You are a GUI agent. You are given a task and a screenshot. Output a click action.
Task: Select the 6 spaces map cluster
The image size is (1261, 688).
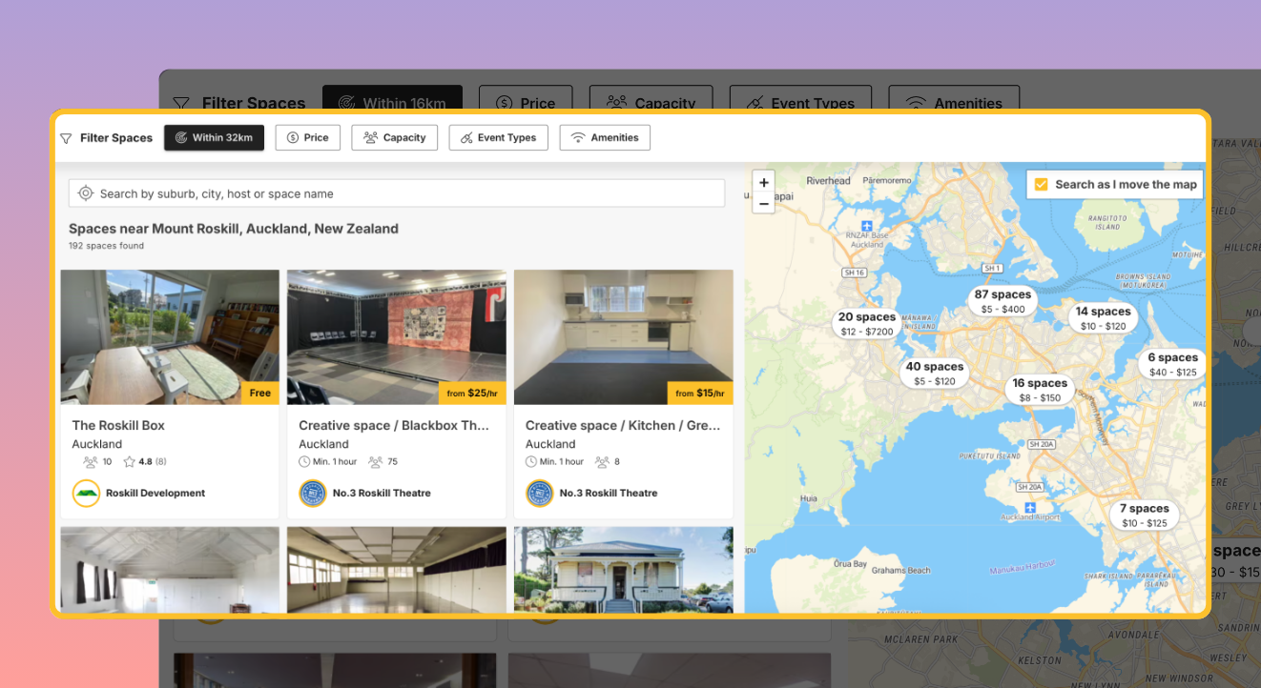[1172, 365]
